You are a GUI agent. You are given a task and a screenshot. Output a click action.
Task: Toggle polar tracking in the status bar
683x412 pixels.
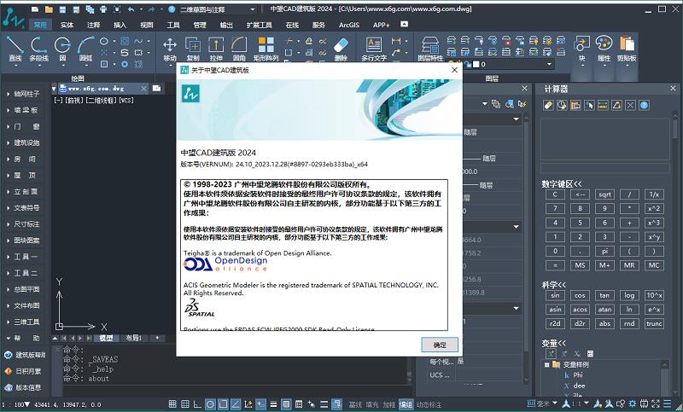pyautogui.click(x=210, y=404)
